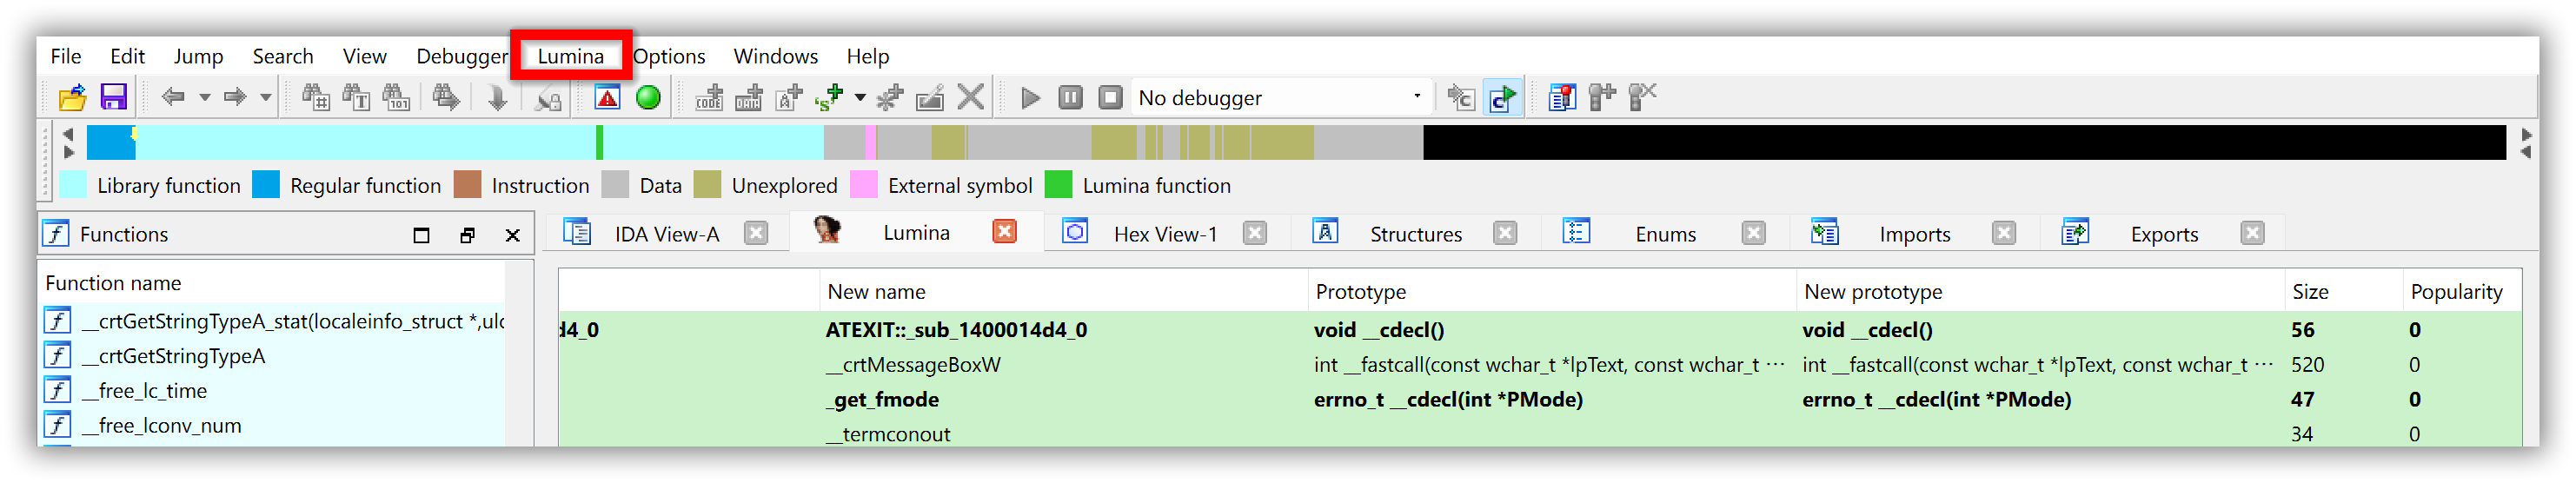Click the green circle status icon
The height and width of the screenshot is (483, 2576).
[648, 98]
